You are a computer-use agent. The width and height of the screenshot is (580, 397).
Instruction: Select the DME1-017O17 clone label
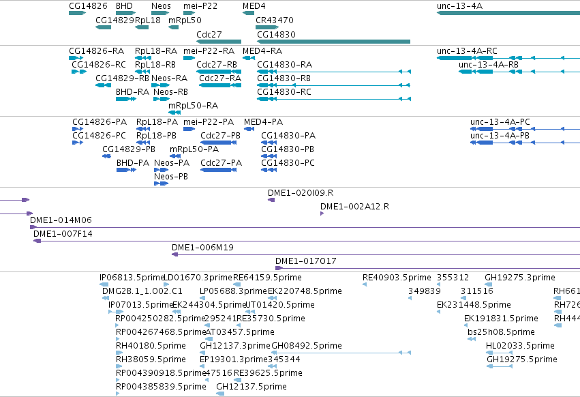(x=306, y=261)
